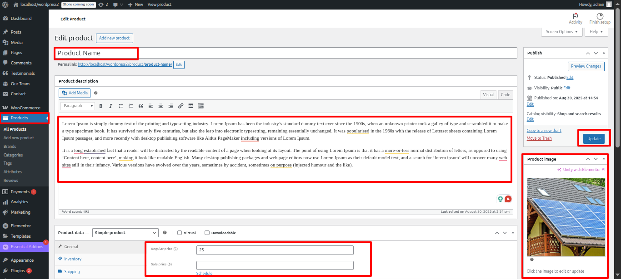This screenshot has height=279, width=621.
Task: Click the Regular price input field
Action: coord(275,250)
